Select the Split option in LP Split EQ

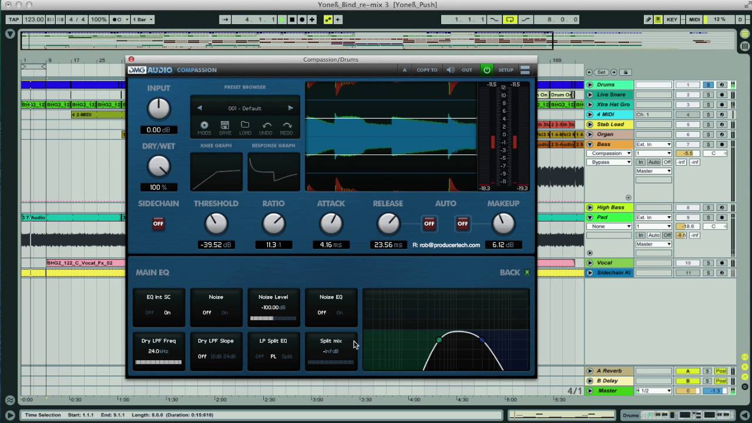click(x=287, y=357)
